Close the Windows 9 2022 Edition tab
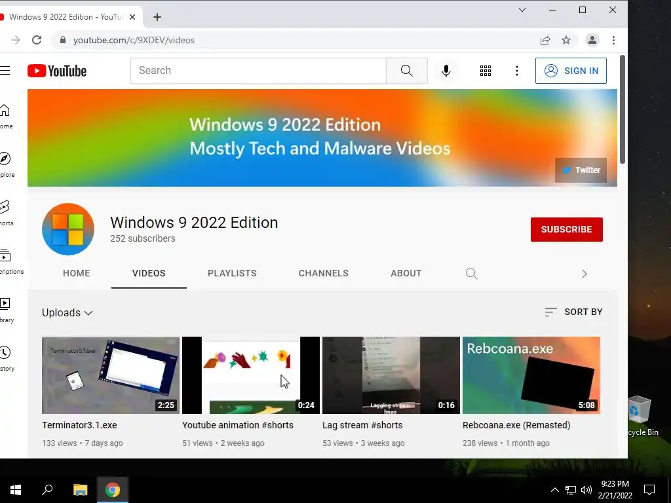The image size is (671, 503). (132, 17)
